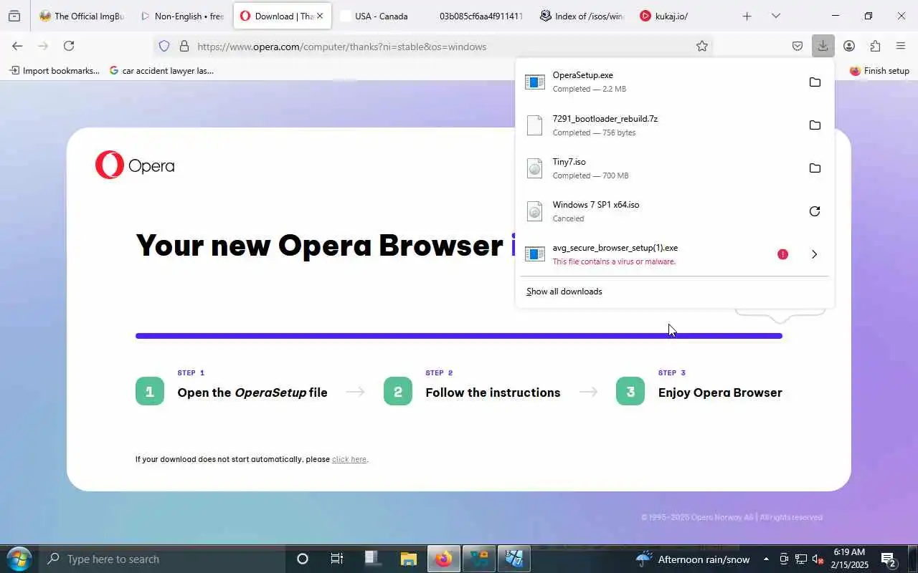Click Show all downloads
The height and width of the screenshot is (573, 918).
pyautogui.click(x=564, y=292)
